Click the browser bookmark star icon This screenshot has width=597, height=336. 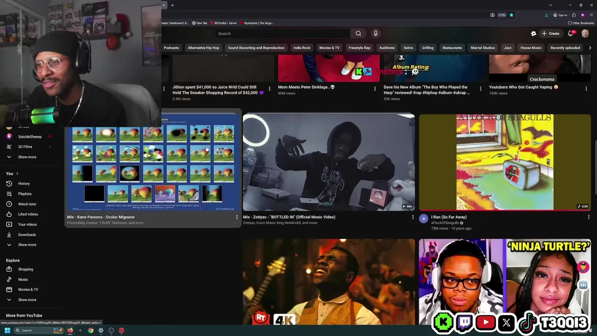coord(511,15)
